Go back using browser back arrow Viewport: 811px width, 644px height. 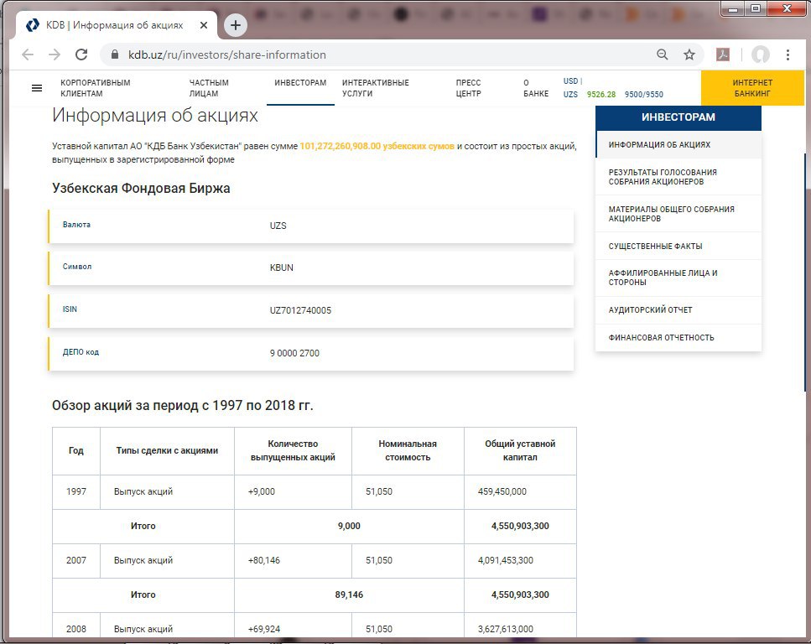pos(28,55)
